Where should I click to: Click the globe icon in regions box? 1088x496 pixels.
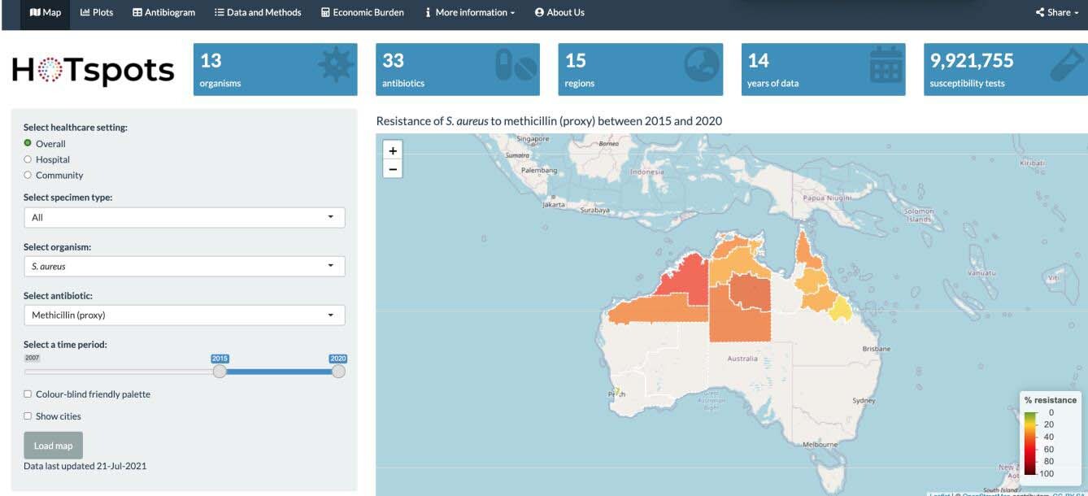point(701,67)
